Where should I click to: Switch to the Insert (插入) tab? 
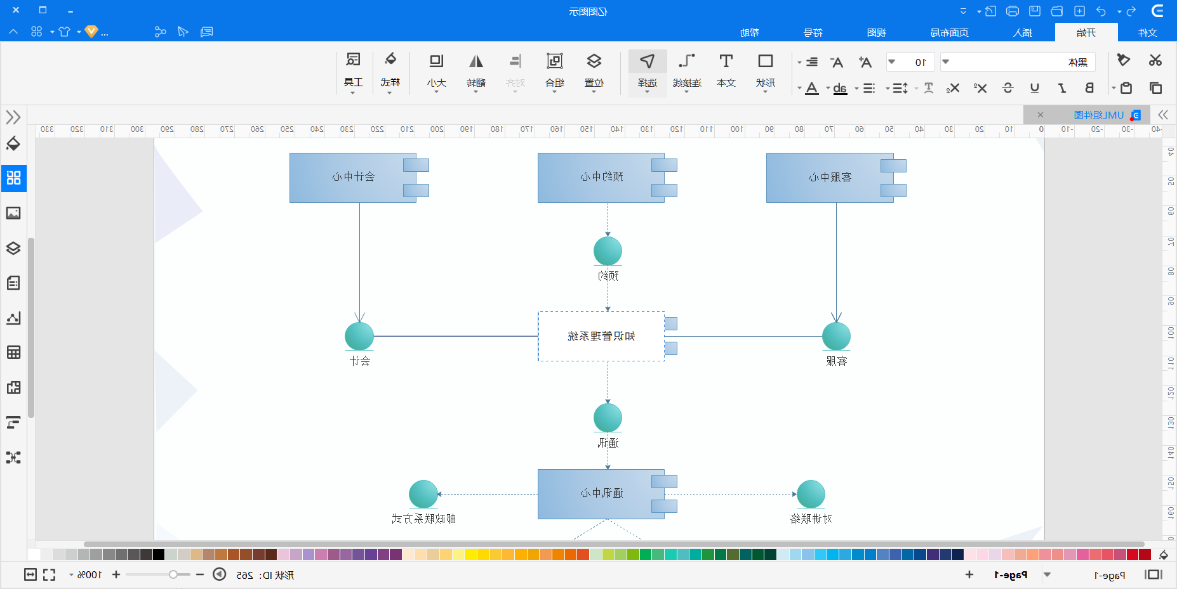click(x=1023, y=32)
